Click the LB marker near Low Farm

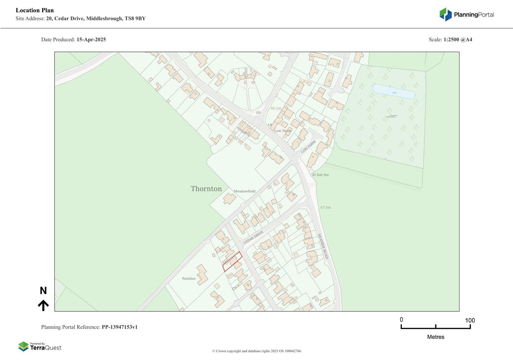(270, 125)
